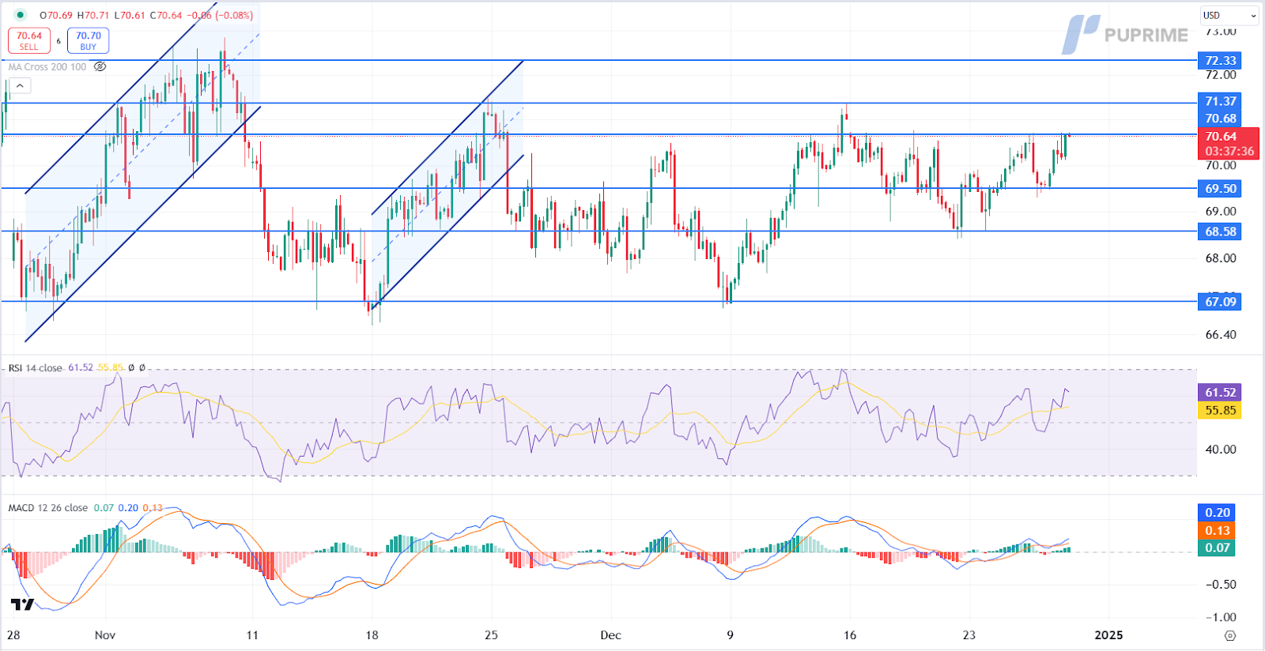The height and width of the screenshot is (651, 1265).
Task: Click the High value H70.71
Action: coord(93,15)
